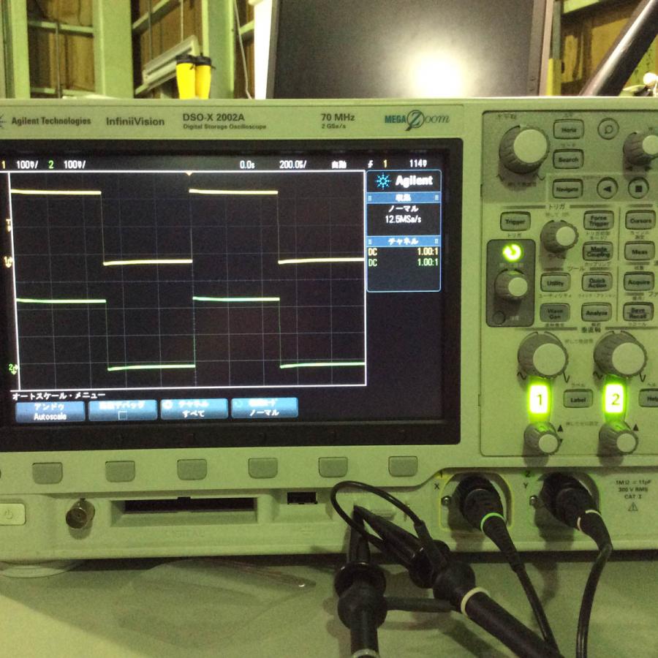Tap the Quick Action button
The image size is (658, 658).
pos(597,282)
